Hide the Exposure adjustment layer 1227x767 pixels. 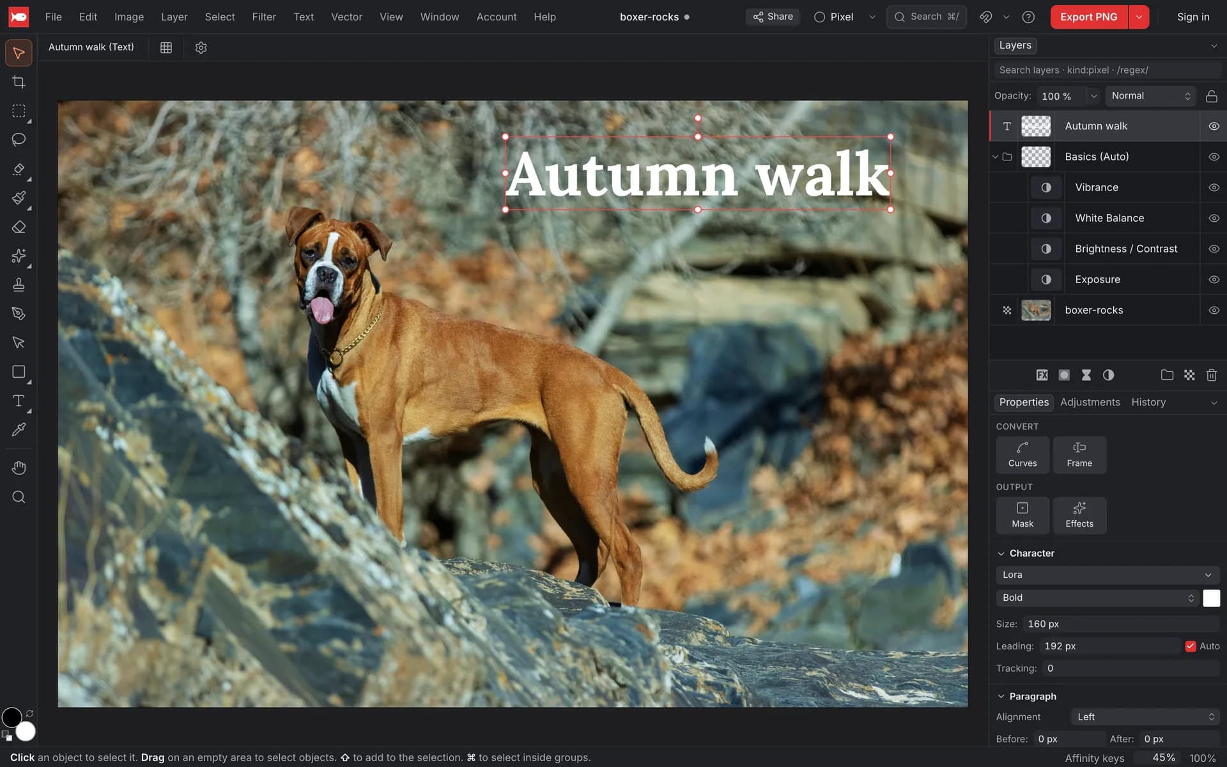click(x=1214, y=279)
